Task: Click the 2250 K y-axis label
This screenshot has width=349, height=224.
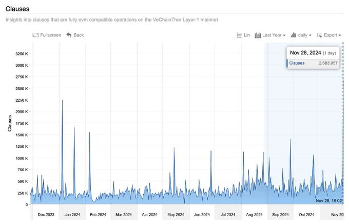Action: coord(22,100)
